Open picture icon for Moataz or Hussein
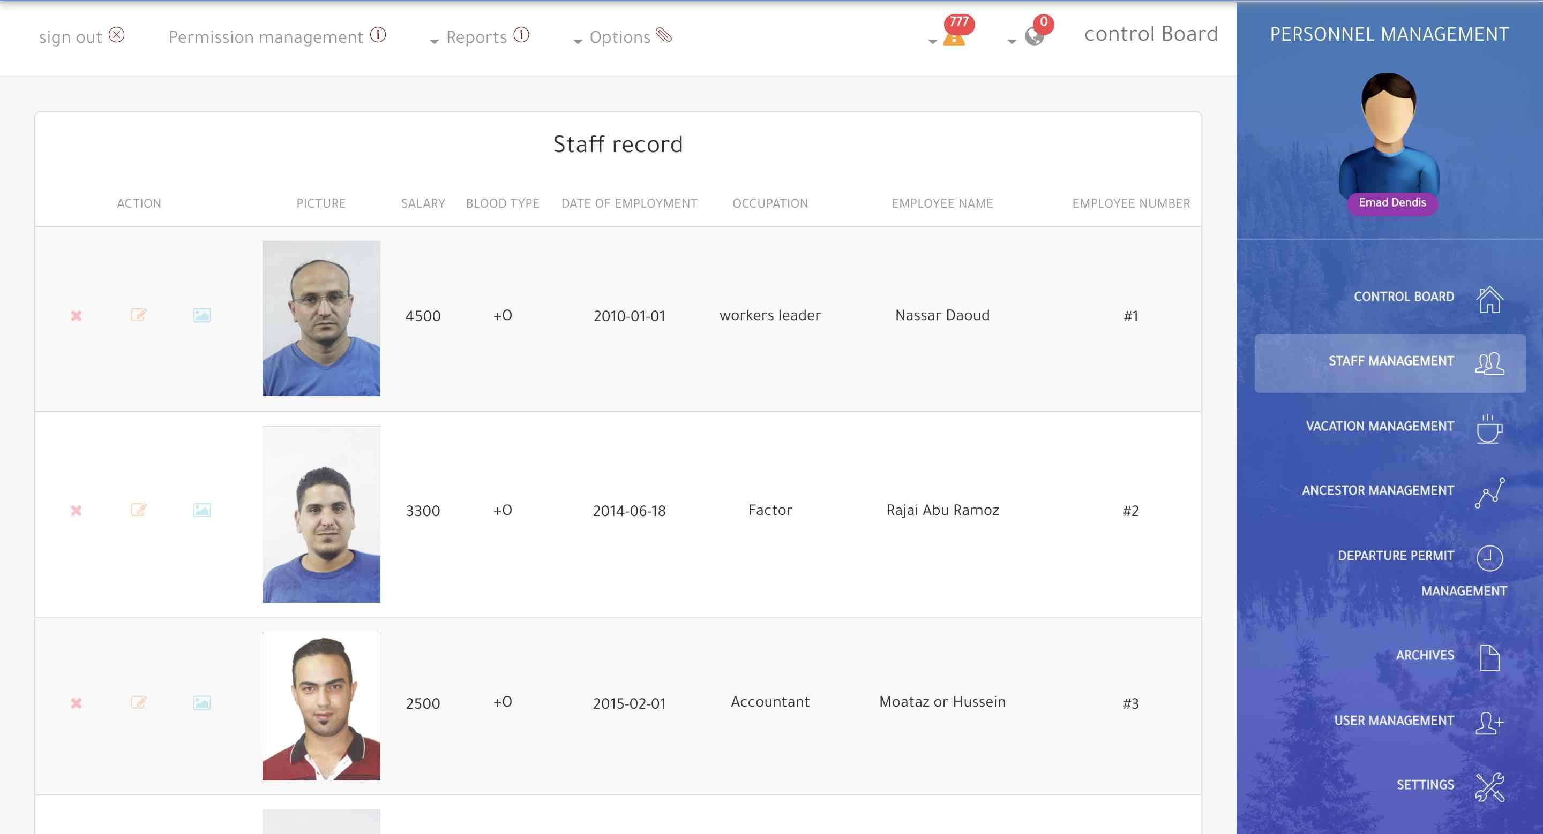The image size is (1543, 834). (x=202, y=702)
